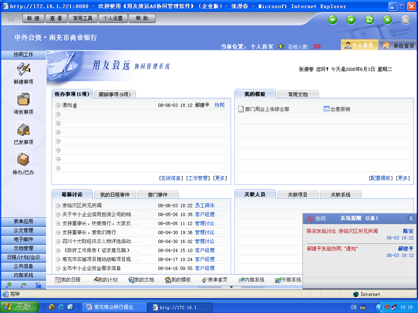Click the 新建事项 icon in sidebar

pyautogui.click(x=24, y=69)
